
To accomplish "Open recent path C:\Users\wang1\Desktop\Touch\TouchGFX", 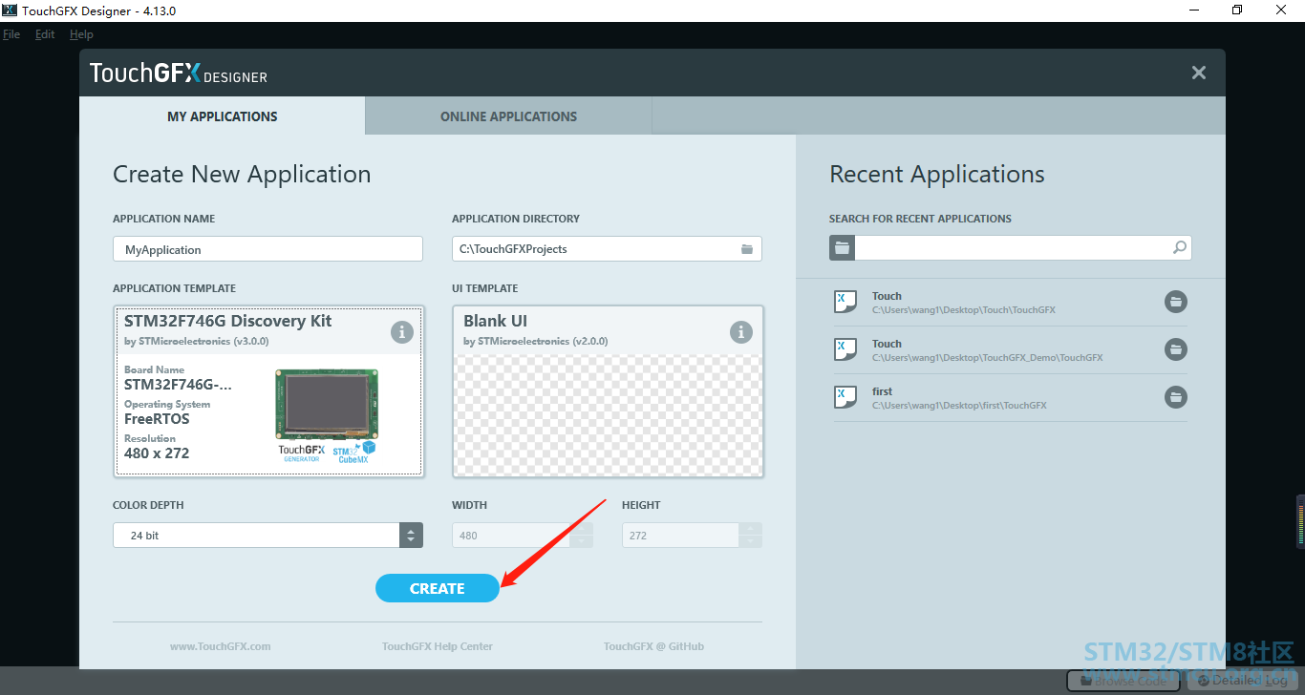I will click(x=964, y=310).
